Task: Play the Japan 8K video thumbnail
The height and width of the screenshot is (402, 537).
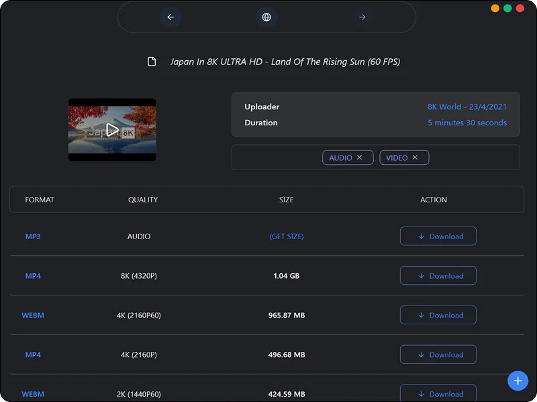Action: [112, 130]
